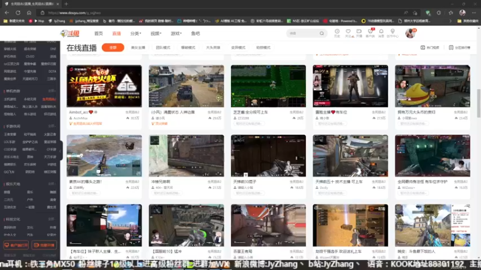The height and width of the screenshot is (270, 481).
Task: Open the 消霞状态 vehicle stream thumbnail
Action: coord(186,86)
